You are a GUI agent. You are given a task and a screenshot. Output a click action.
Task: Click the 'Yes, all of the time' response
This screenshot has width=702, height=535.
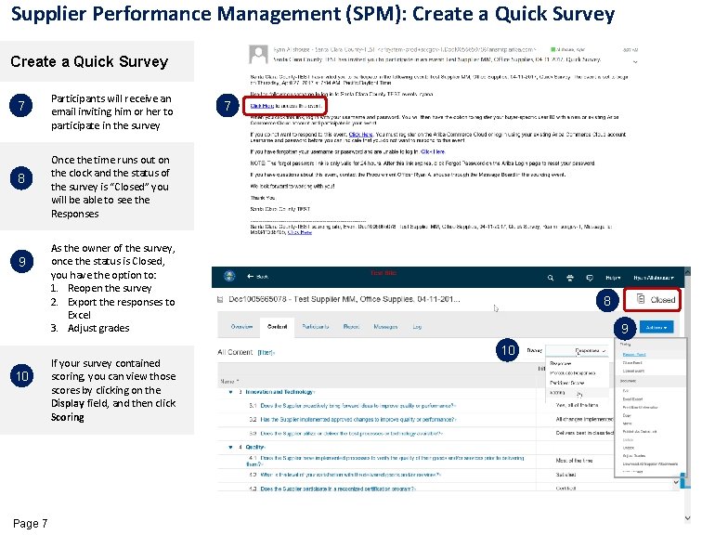[x=577, y=405]
